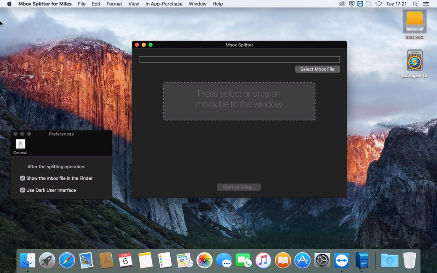This screenshot has width=437, height=273.
Task: Open the Apple menu
Action: pos(9,4)
